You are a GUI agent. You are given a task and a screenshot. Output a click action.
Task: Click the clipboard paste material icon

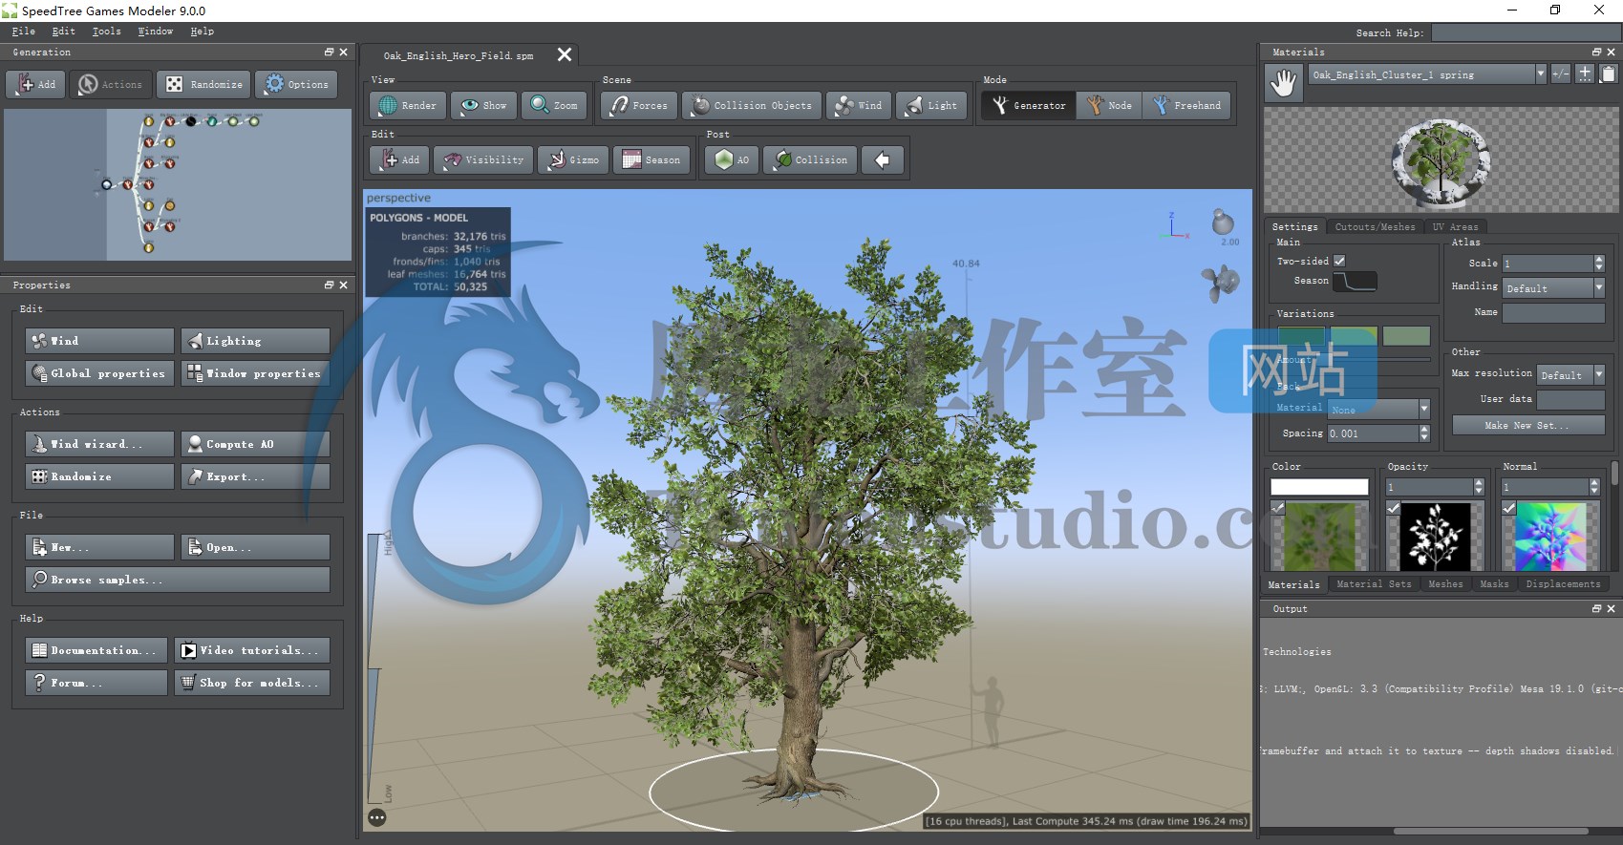[1608, 74]
